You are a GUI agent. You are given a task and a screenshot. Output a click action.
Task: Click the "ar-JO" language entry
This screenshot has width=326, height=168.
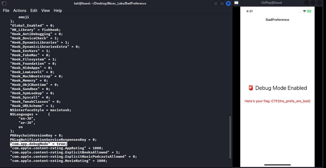27,123
